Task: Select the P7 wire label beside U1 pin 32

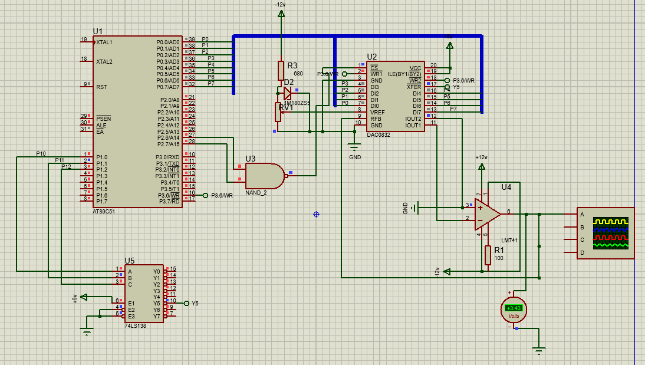Action: pyautogui.click(x=211, y=84)
